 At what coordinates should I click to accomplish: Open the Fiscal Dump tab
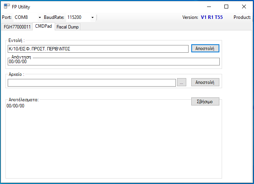(x=68, y=27)
